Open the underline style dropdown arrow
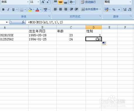Viewport: 134px width, 111px height. [17, 9]
